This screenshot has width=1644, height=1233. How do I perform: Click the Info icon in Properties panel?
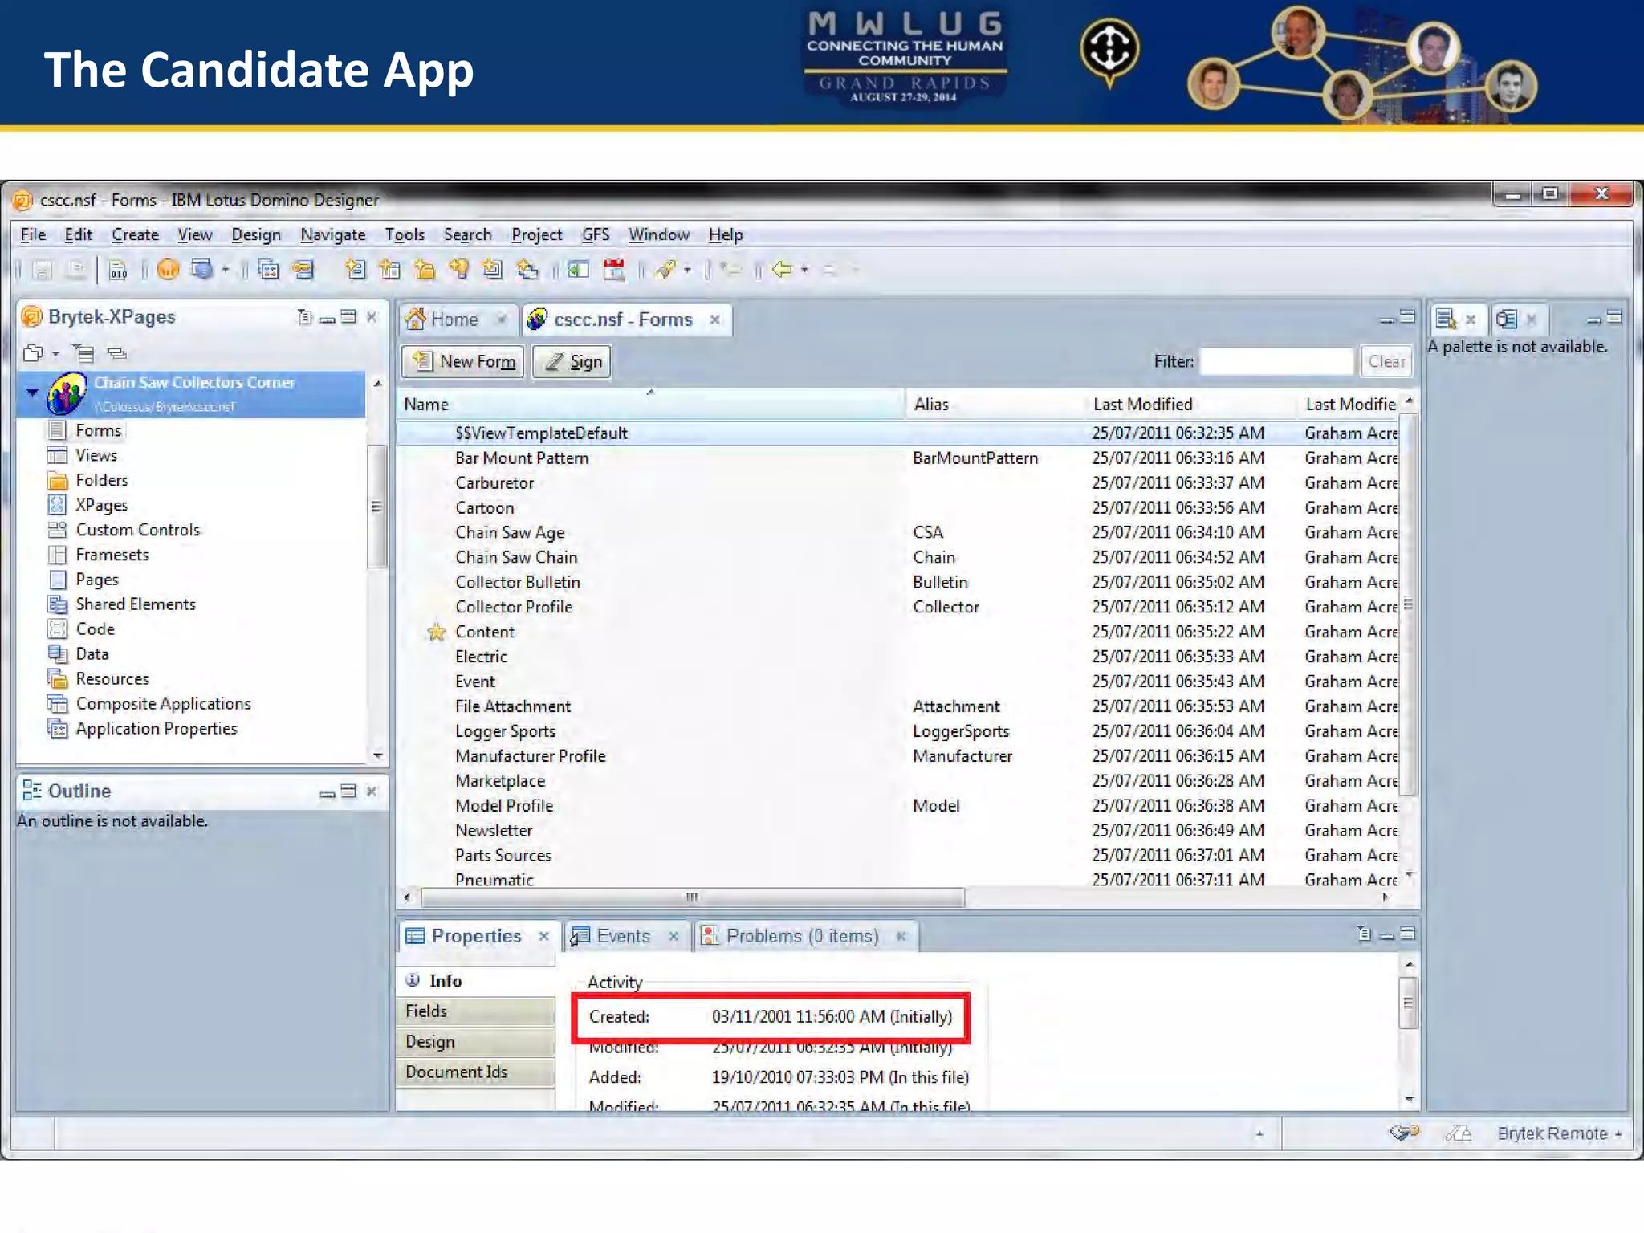tap(413, 980)
